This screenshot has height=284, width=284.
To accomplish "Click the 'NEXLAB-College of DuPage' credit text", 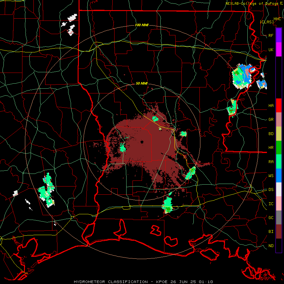I will (252, 3).
